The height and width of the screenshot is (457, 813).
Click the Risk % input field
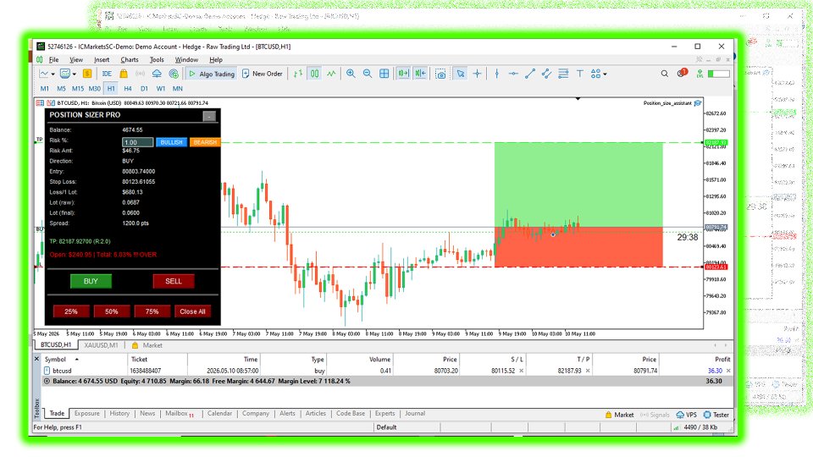137,142
